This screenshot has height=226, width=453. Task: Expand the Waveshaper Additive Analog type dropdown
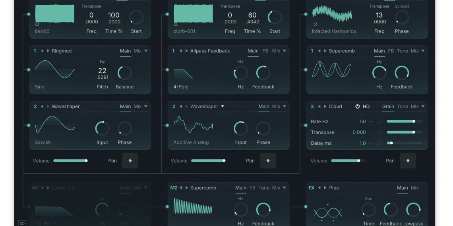tap(223, 106)
